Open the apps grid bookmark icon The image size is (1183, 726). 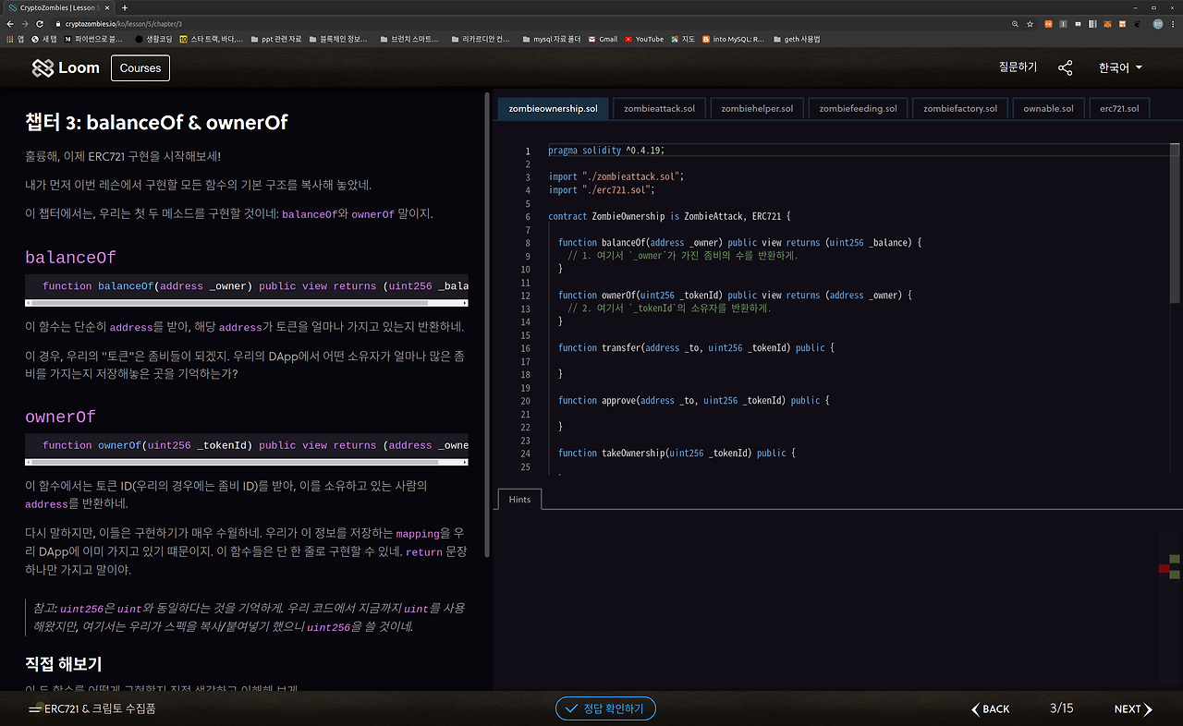10,39
